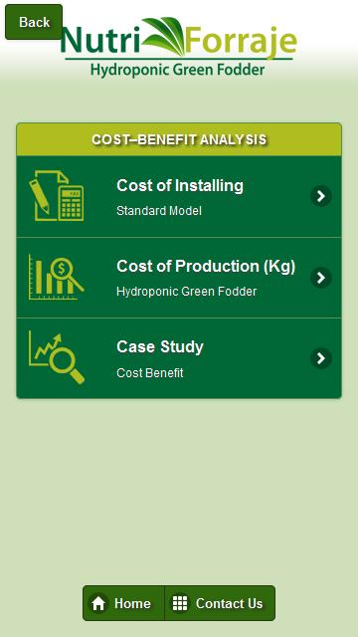Click the Standard Model subtitle
Image resolution: width=358 pixels, height=637 pixels.
pos(159,211)
